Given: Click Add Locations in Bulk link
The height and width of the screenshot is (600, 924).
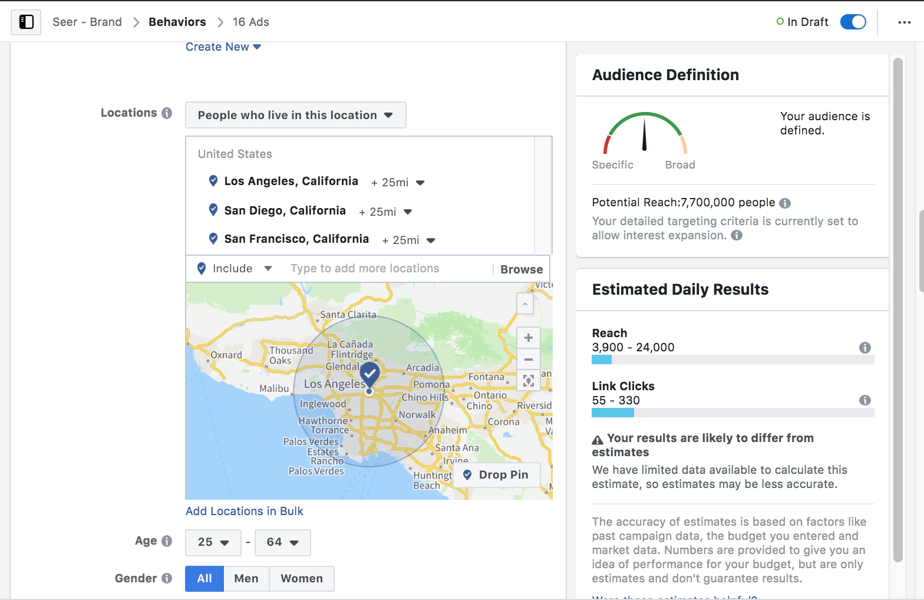Looking at the screenshot, I should pos(244,512).
